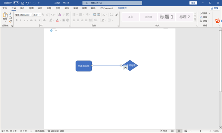Click the Sort A-Z icon
This screenshot has height=133, width=222.
coord(111,15)
